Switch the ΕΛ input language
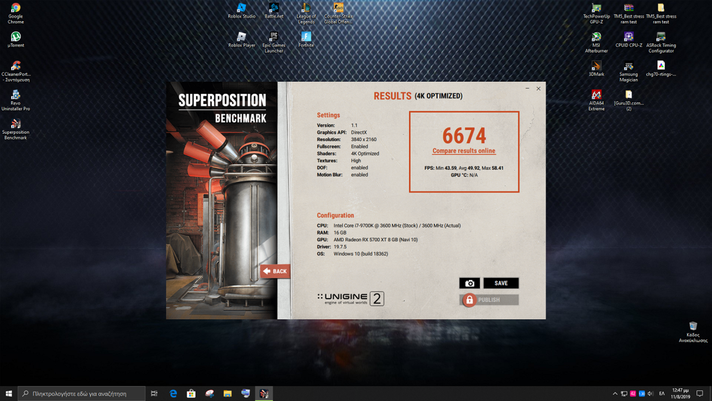The height and width of the screenshot is (401, 712). tap(662, 394)
